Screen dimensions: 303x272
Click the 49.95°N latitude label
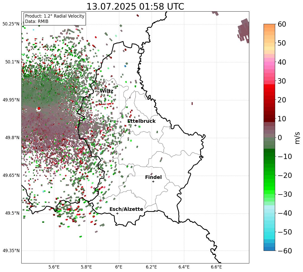[x=11, y=100]
